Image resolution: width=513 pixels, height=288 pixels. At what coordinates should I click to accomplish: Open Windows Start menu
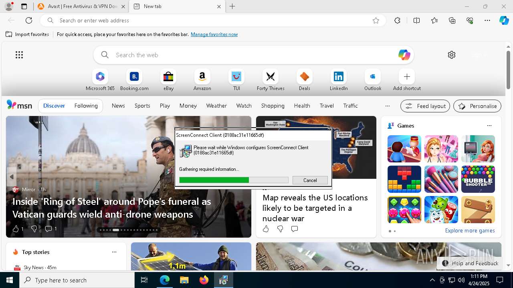point(10,280)
